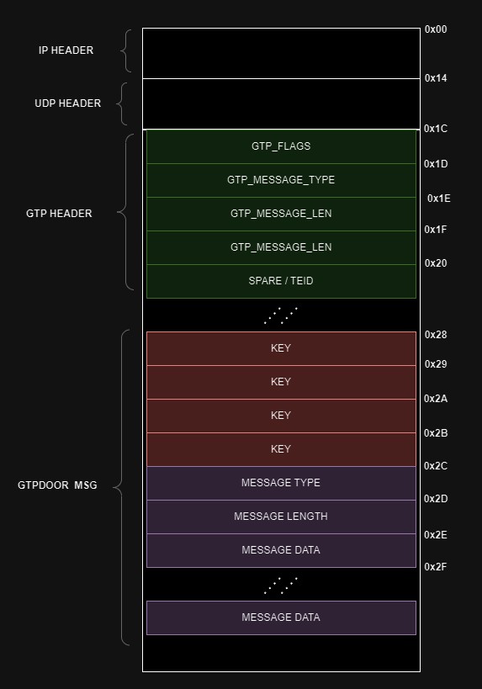
Task: Click the 0x14 offset label
Action: pos(436,78)
